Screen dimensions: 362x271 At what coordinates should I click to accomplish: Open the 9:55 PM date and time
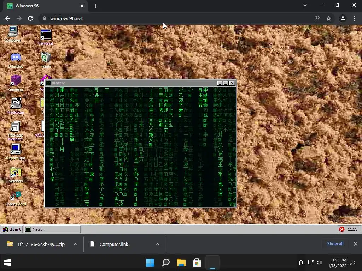click(x=338, y=263)
